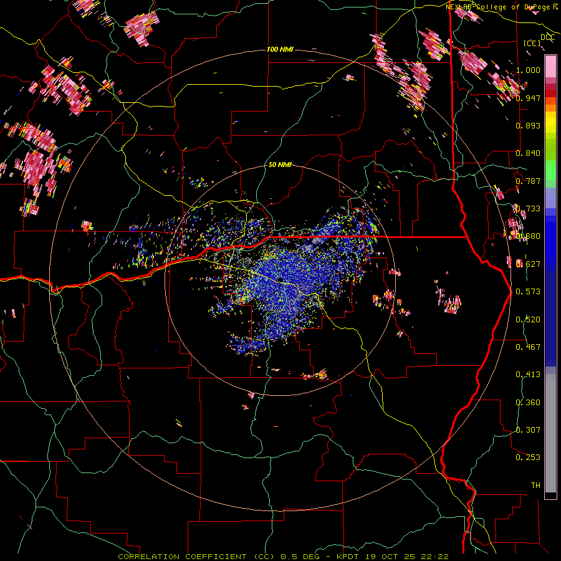Viewport: 561px width, 561px height.
Task: Select the 0.413 color scale value
Action: tap(528, 375)
